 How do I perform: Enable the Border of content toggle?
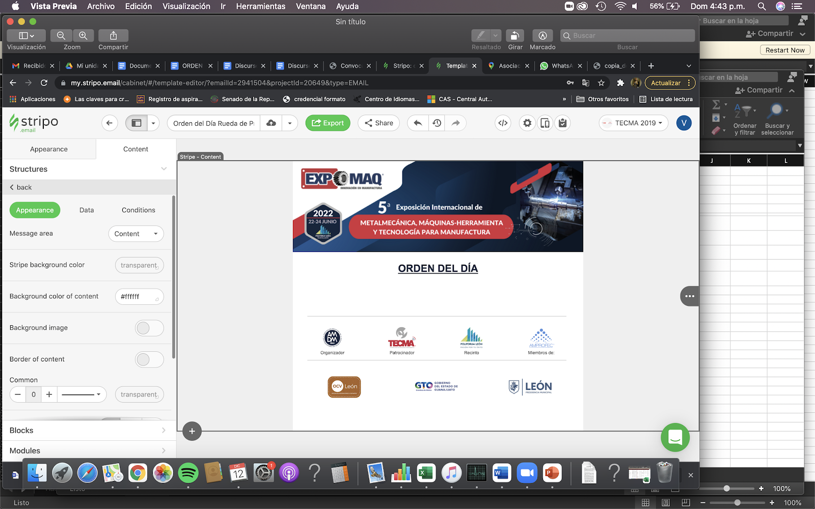[x=149, y=359]
